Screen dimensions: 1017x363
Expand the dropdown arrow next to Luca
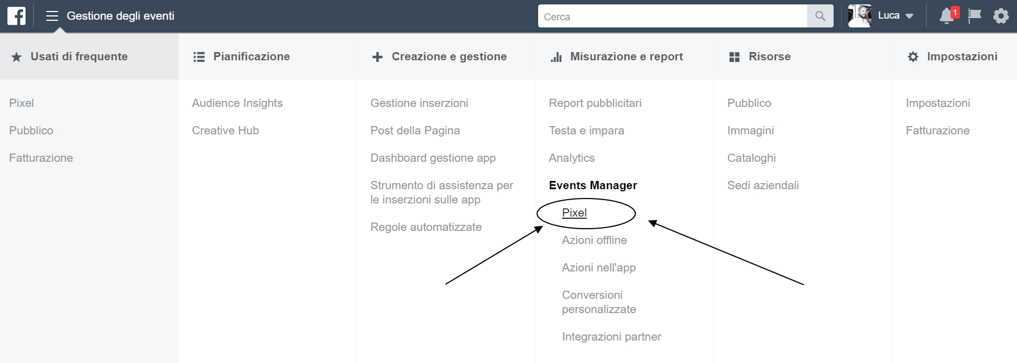pyautogui.click(x=909, y=16)
